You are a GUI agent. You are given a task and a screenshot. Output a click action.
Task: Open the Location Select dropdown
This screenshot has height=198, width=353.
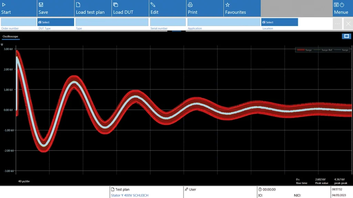pyautogui.click(x=279, y=22)
